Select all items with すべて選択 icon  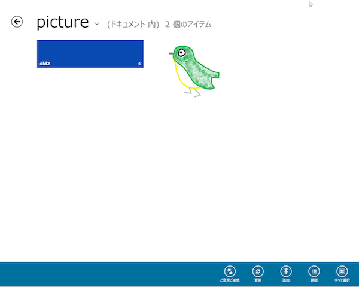coord(342,271)
